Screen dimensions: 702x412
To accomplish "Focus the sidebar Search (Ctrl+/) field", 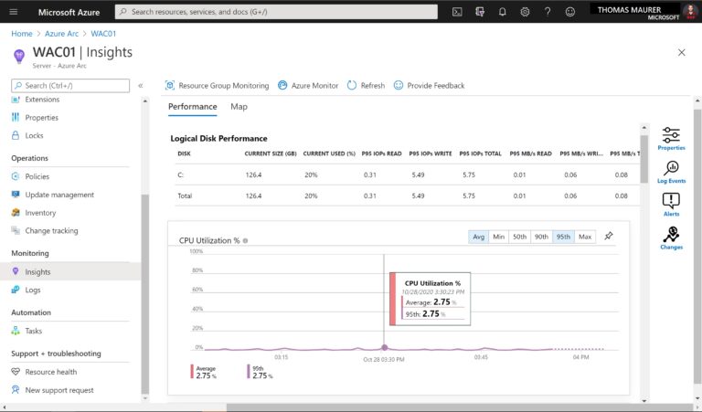I will (70, 86).
